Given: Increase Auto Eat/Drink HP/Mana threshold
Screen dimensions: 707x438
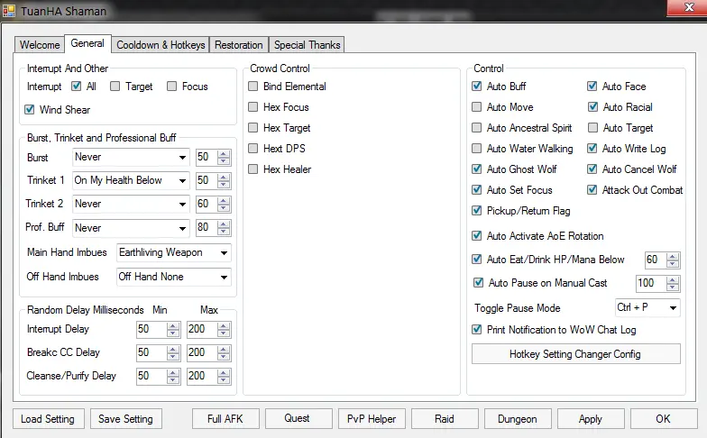Looking at the screenshot, I should pyautogui.click(x=673, y=256).
